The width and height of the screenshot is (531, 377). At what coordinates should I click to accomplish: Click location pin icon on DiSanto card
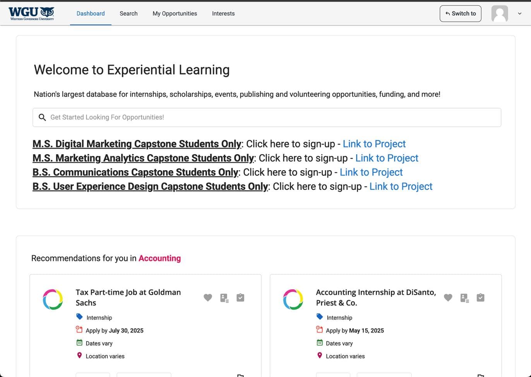[x=320, y=355]
